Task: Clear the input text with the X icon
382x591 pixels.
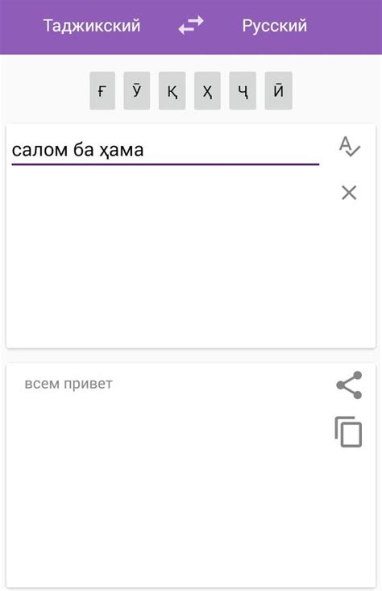Action: [349, 193]
